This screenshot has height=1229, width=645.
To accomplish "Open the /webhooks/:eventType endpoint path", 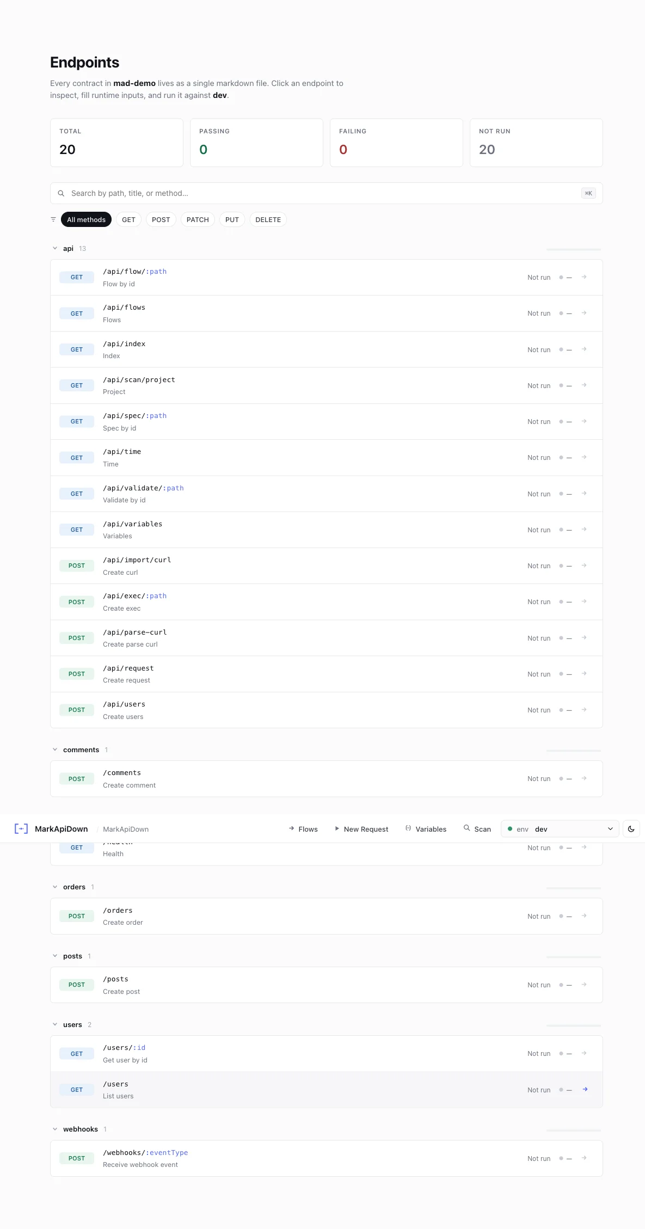I will pyautogui.click(x=145, y=1152).
